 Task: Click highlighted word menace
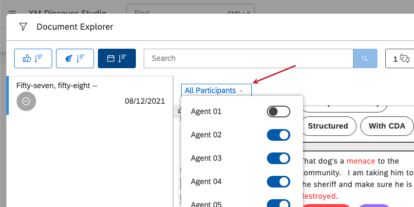[361, 161]
